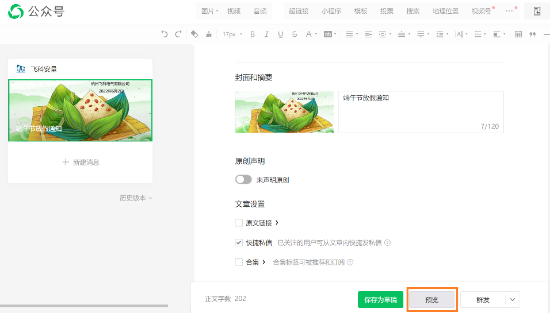
Task: Insert a table using the grid icon
Action: tap(518, 34)
